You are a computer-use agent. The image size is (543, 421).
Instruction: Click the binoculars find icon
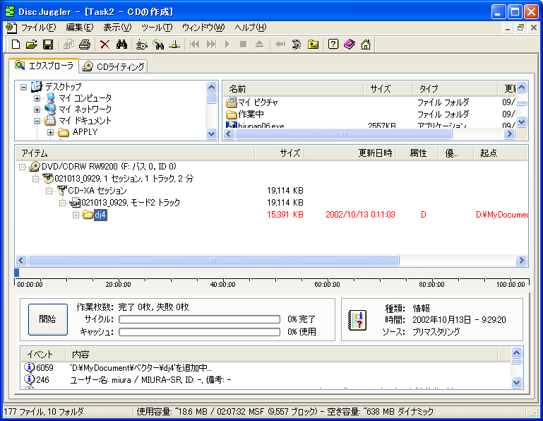121,45
